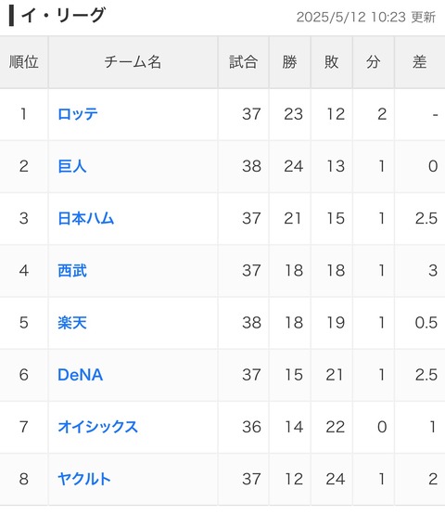Click the 順位 column header

point(24,62)
